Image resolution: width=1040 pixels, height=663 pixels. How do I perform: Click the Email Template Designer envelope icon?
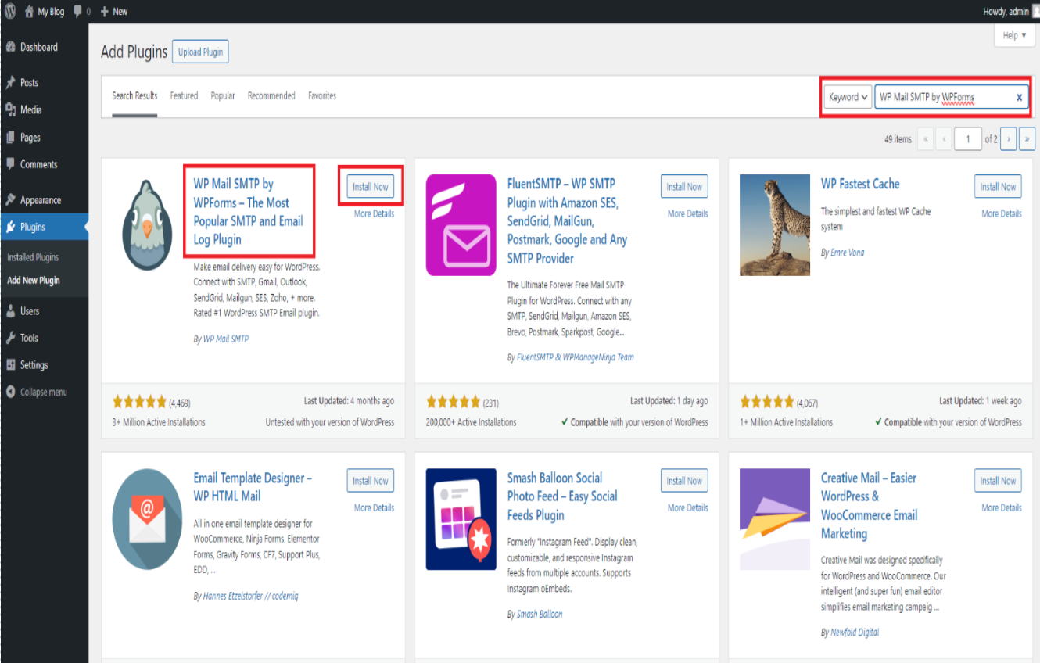pos(148,519)
